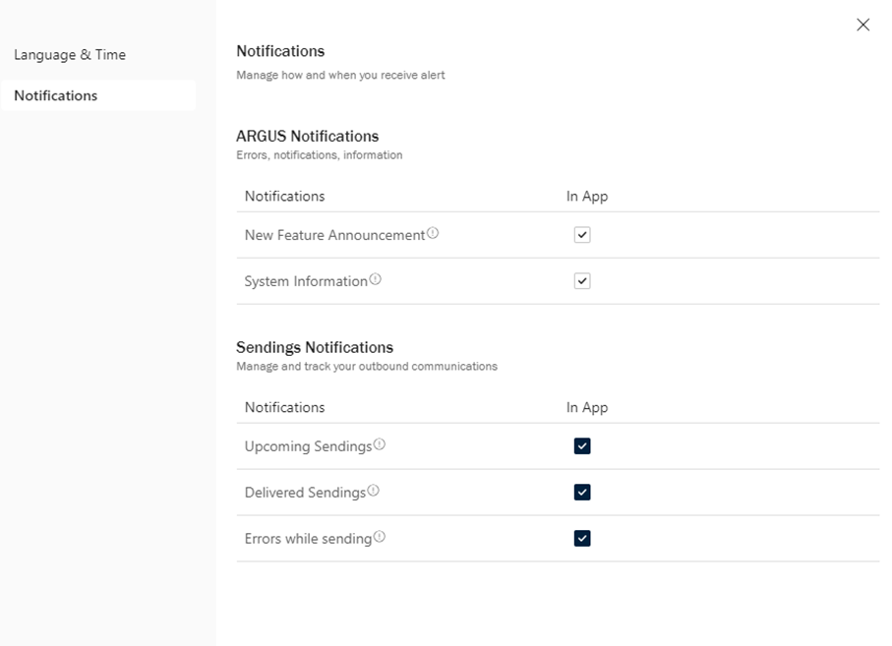
Task: Uncheck New Feature Announcement In App checkbox
Action: (582, 235)
